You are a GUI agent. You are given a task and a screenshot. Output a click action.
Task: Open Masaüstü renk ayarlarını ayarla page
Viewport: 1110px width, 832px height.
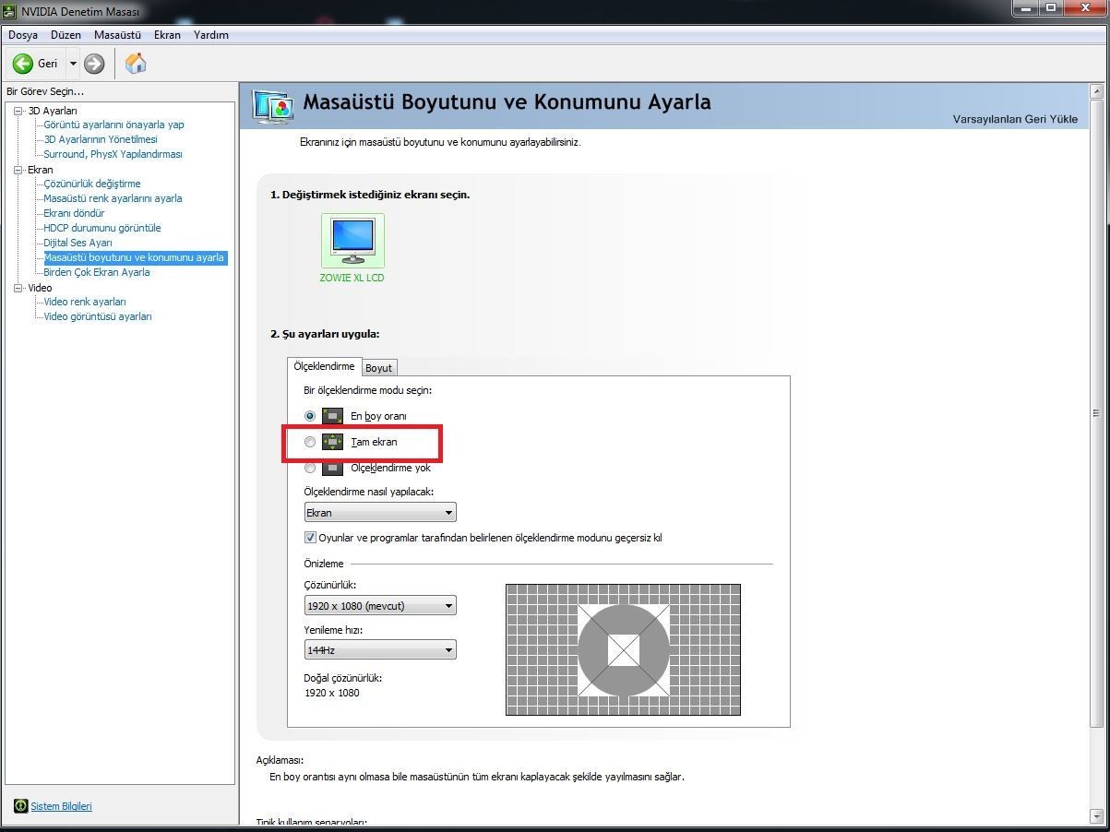(x=113, y=198)
